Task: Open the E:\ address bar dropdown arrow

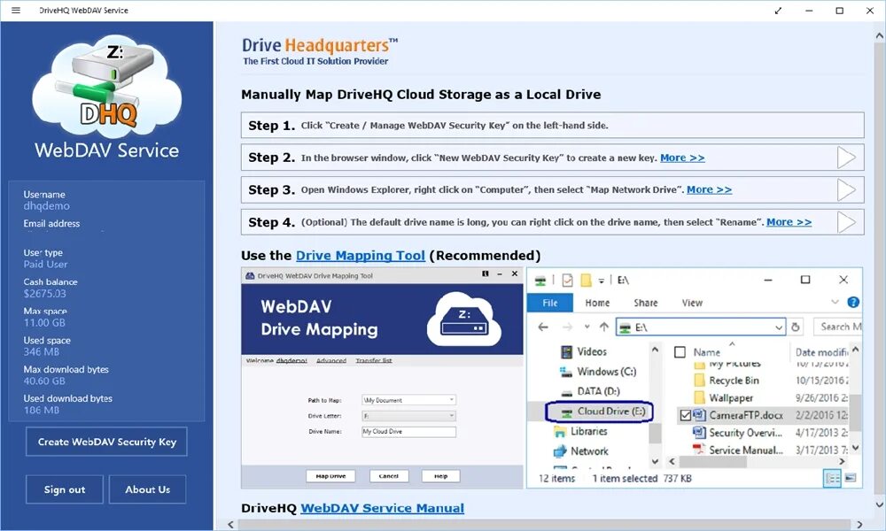Action: click(x=779, y=327)
